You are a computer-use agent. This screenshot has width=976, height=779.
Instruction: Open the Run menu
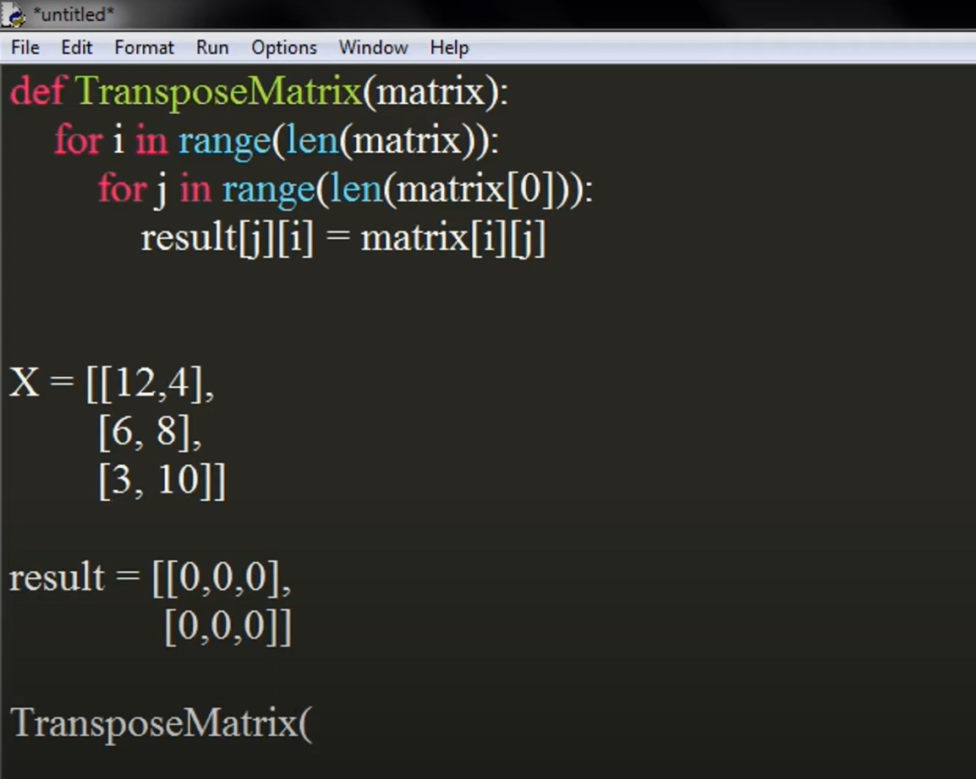[x=211, y=47]
